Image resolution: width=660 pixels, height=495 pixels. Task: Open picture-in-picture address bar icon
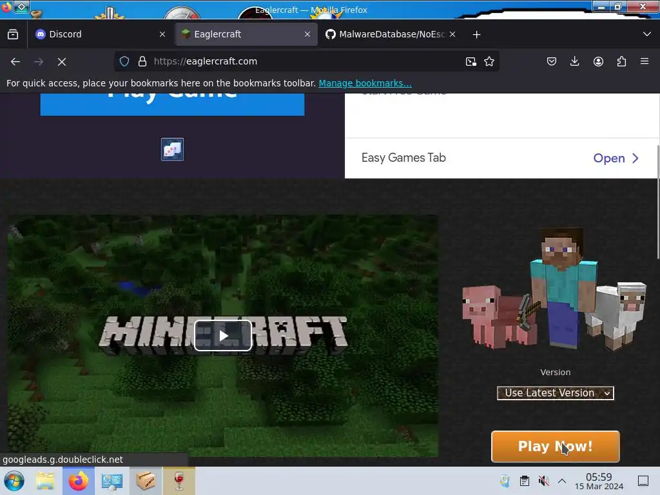click(471, 62)
